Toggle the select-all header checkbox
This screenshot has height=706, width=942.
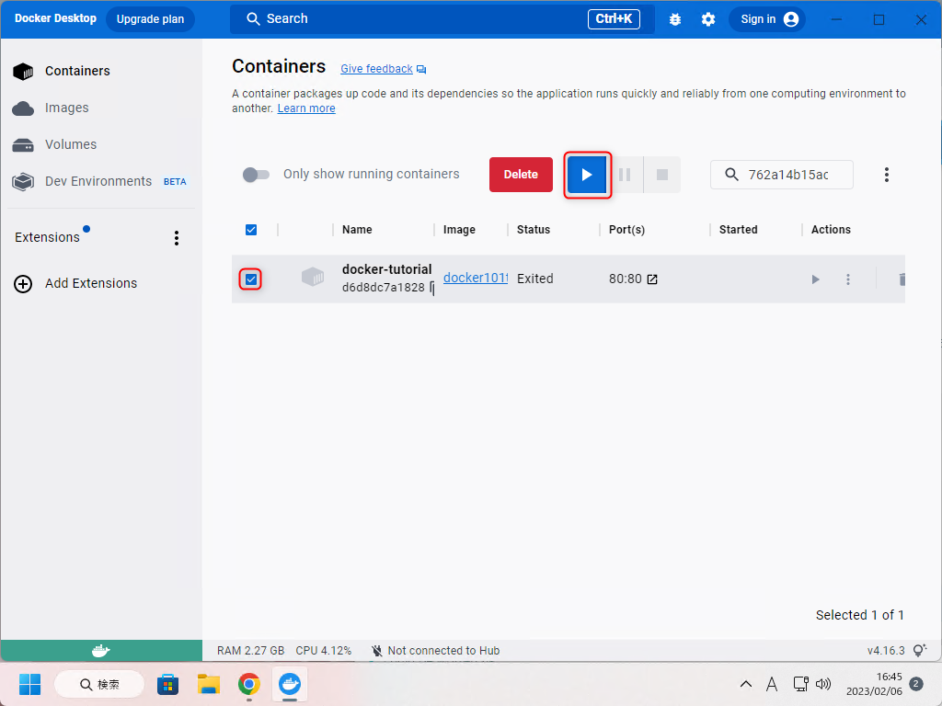pos(251,230)
